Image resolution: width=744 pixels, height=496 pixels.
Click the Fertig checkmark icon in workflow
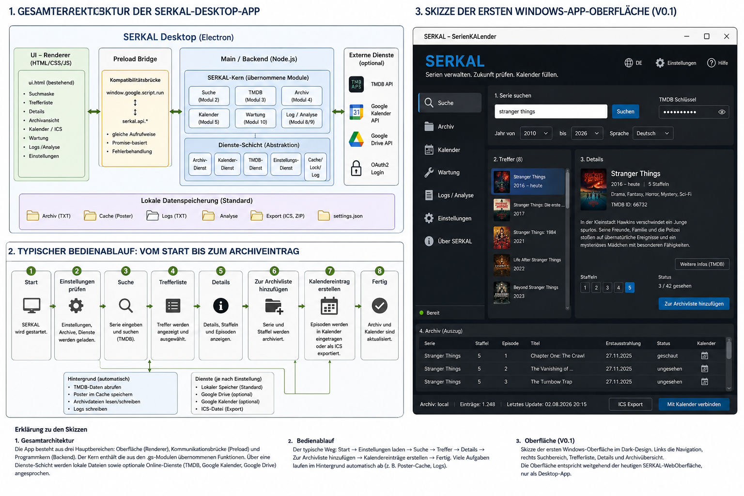point(379,306)
